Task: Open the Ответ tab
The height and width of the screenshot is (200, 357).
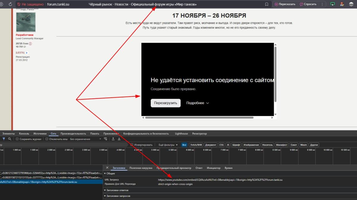Action: point(199,168)
